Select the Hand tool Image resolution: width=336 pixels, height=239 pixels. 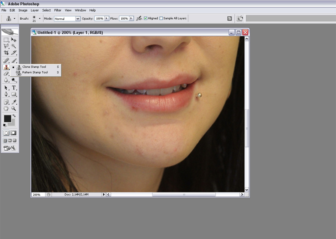coord(6,108)
